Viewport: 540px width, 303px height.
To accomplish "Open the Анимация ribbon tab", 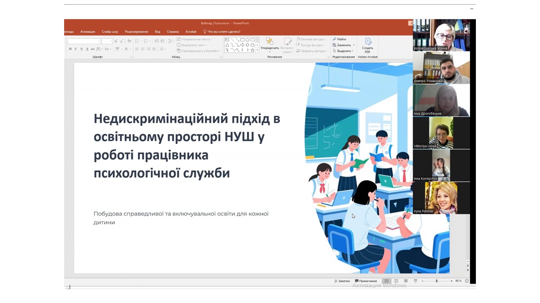I will point(88,32).
